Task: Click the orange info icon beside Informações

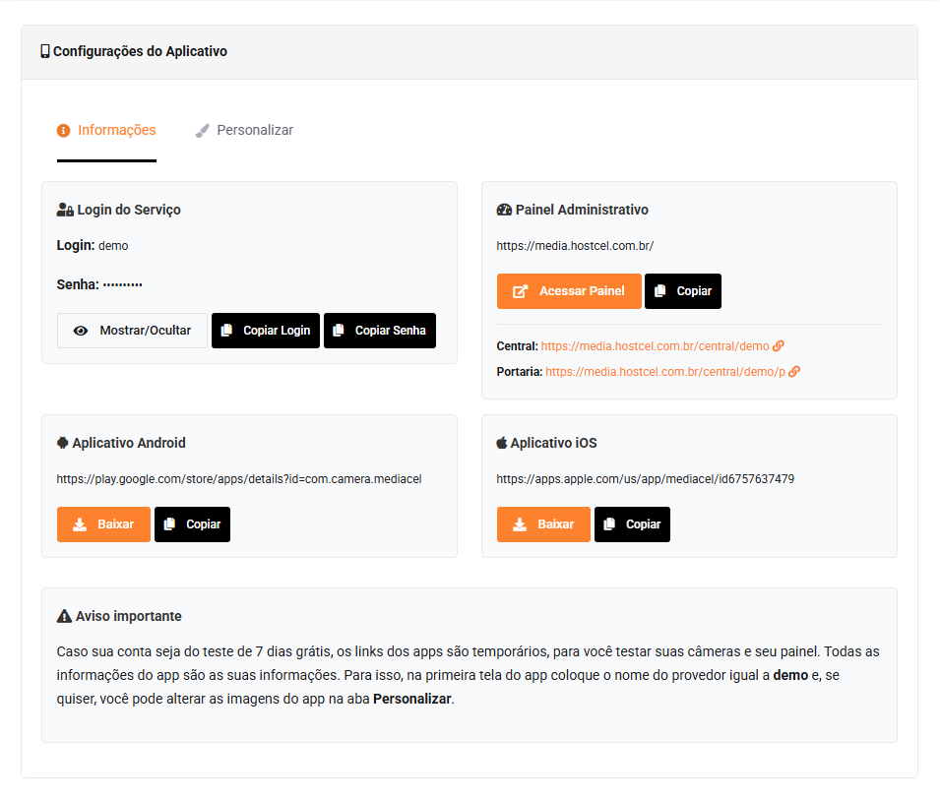Action: pos(64,131)
